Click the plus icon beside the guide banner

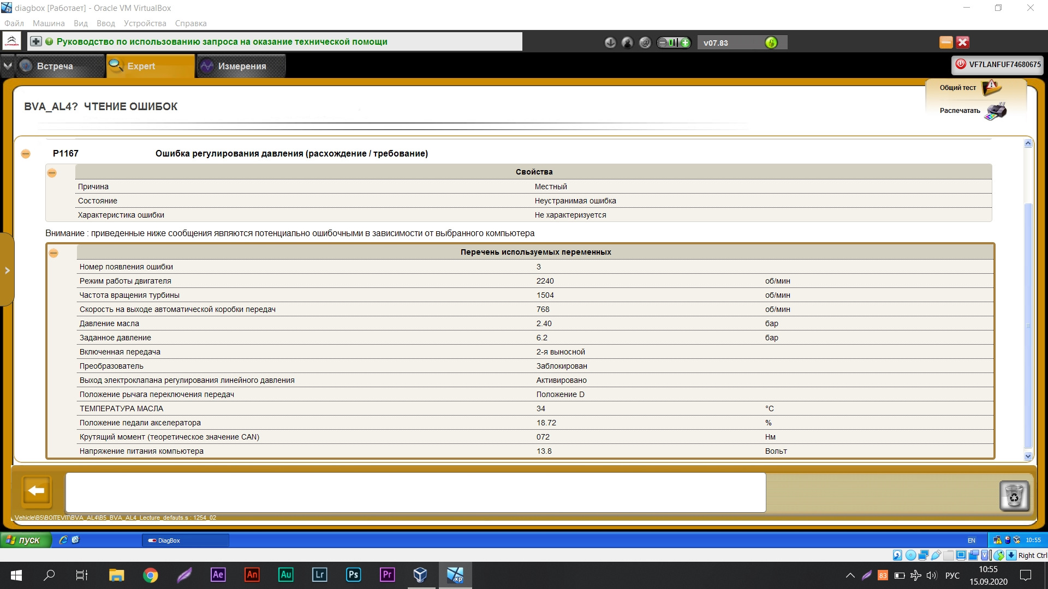(36, 41)
